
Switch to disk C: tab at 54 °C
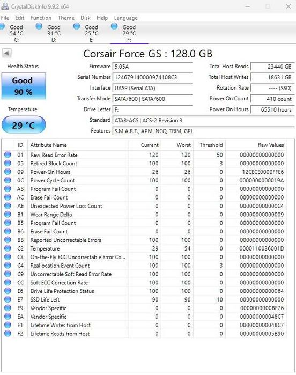click(x=16, y=33)
